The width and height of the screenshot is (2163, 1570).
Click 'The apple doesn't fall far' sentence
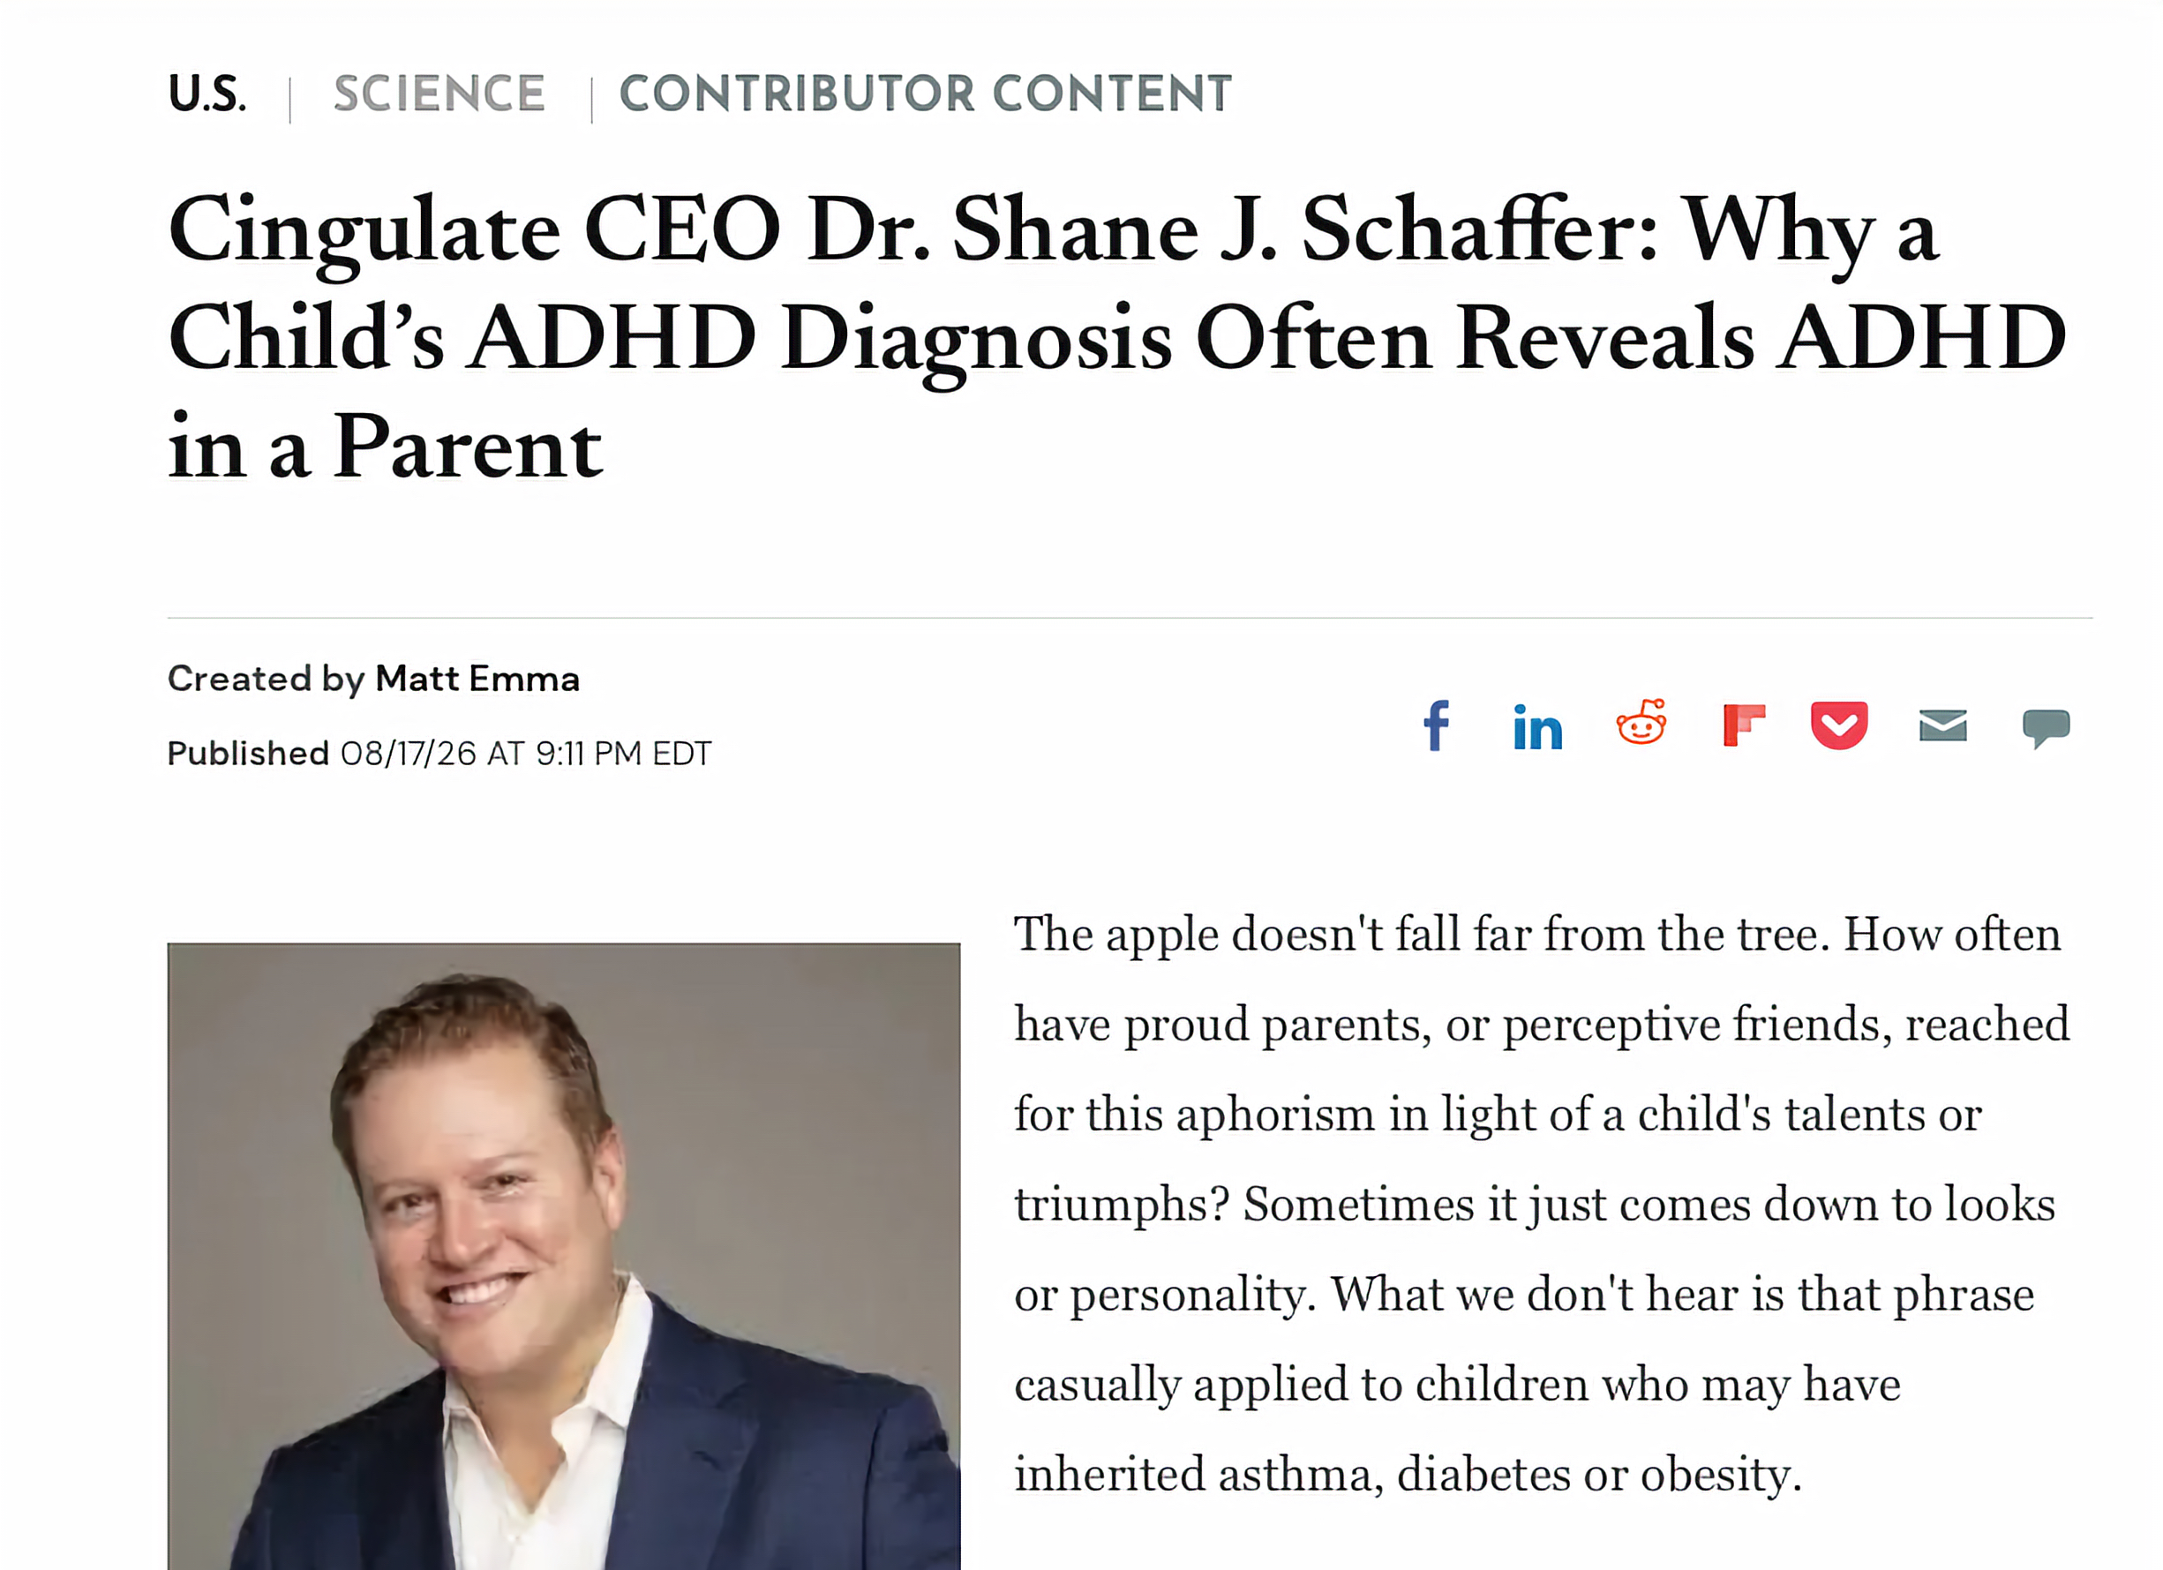1422,934
